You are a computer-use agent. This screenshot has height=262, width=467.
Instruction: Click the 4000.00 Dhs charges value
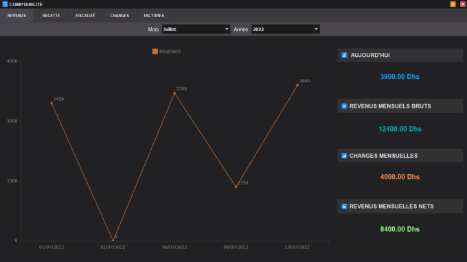[x=400, y=177]
